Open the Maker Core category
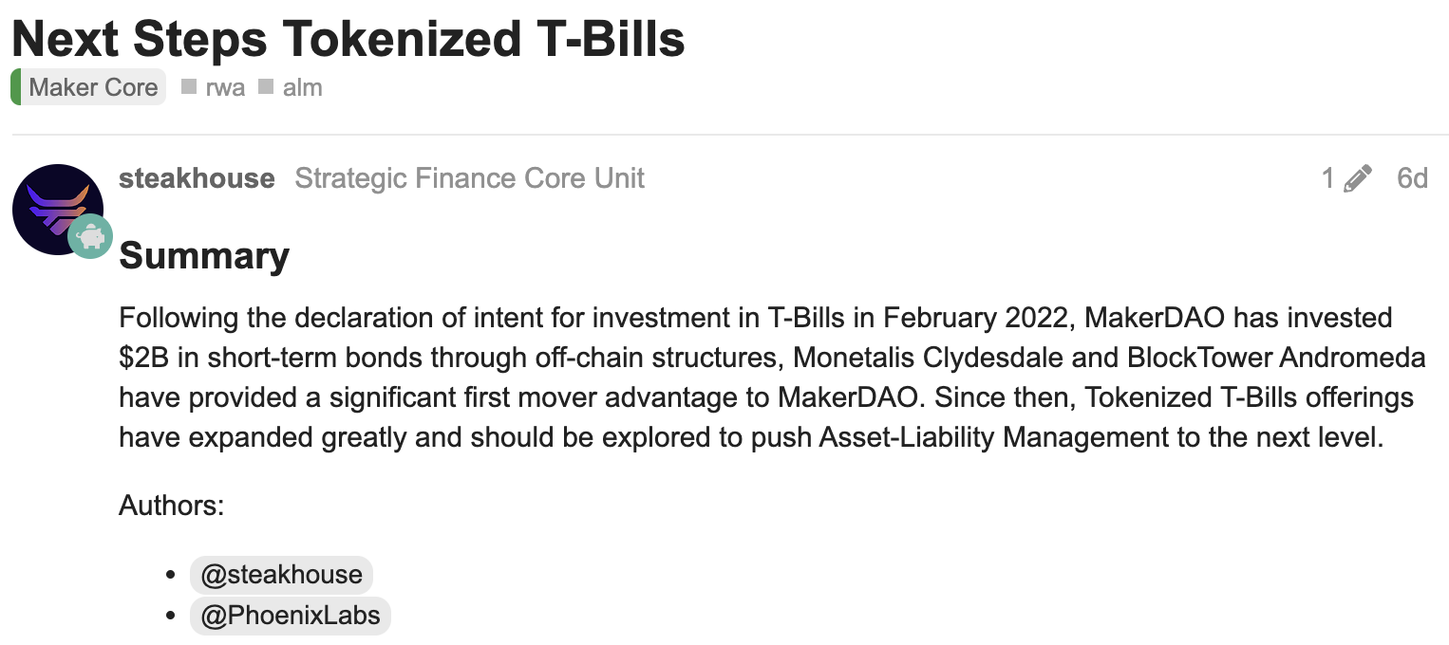The height and width of the screenshot is (645, 1449). pyautogui.click(x=93, y=87)
